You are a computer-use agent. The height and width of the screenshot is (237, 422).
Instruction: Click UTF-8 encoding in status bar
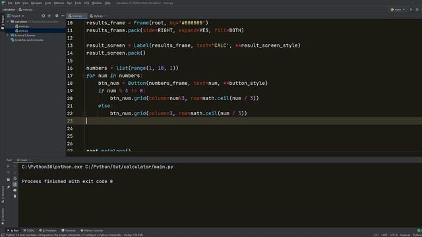coord(394,235)
